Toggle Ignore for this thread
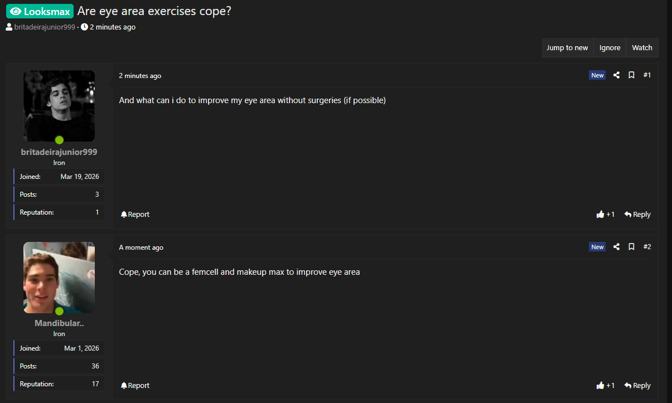The height and width of the screenshot is (403, 672). tap(610, 48)
